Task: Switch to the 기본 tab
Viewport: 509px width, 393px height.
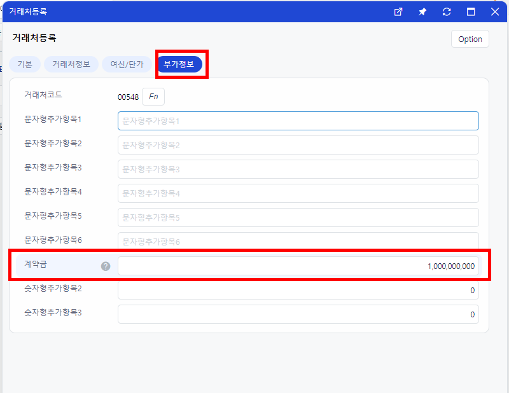Action: 25,64
